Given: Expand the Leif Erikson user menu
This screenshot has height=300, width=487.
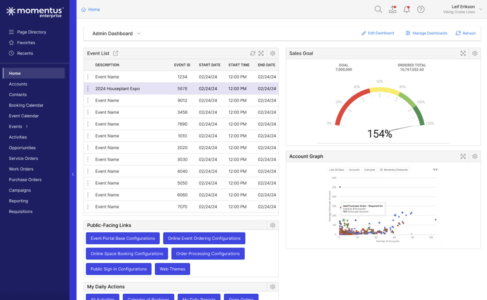Looking at the screenshot, I should (x=481, y=9).
